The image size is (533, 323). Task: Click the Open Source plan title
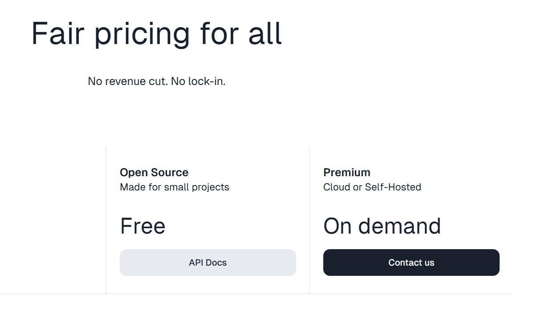(x=154, y=173)
